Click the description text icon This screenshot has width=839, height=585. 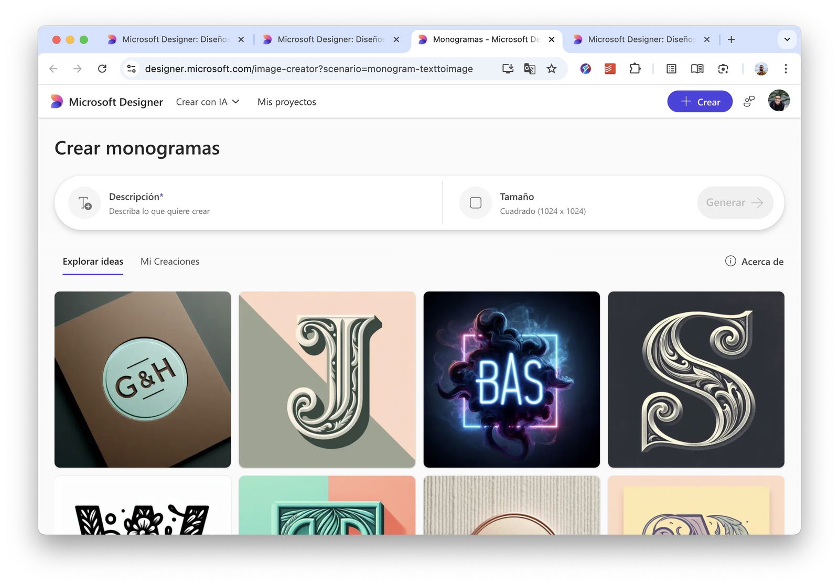pos(84,203)
